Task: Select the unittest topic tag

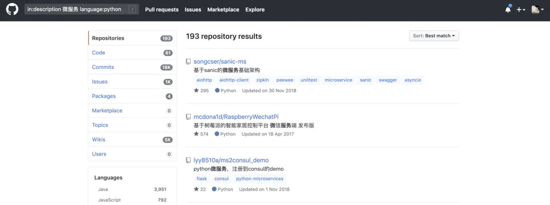Action: 309,80
